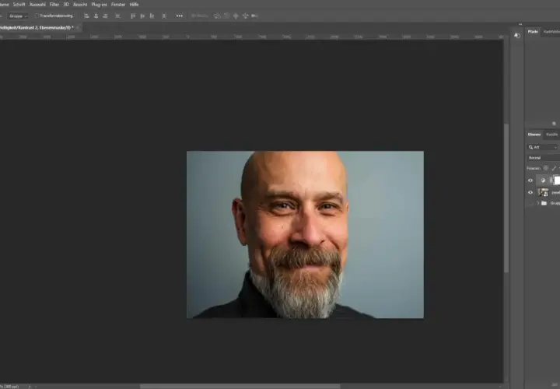This screenshot has height=389, width=560.
Task: Open the Gruppe auto-select dropdown
Action: point(18,16)
